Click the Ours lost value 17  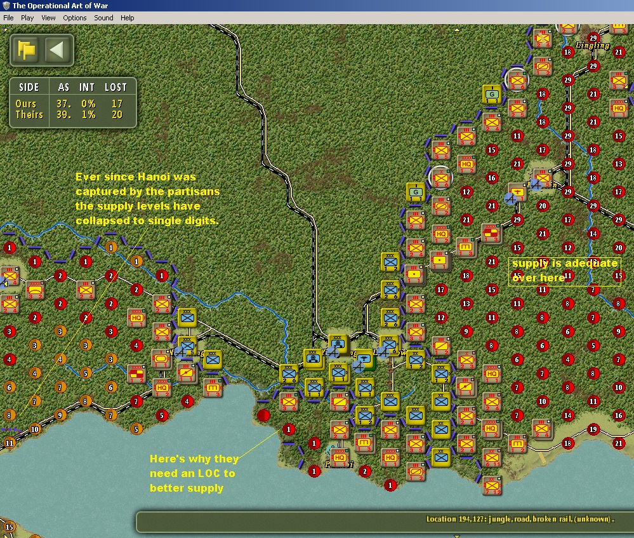coord(117,104)
